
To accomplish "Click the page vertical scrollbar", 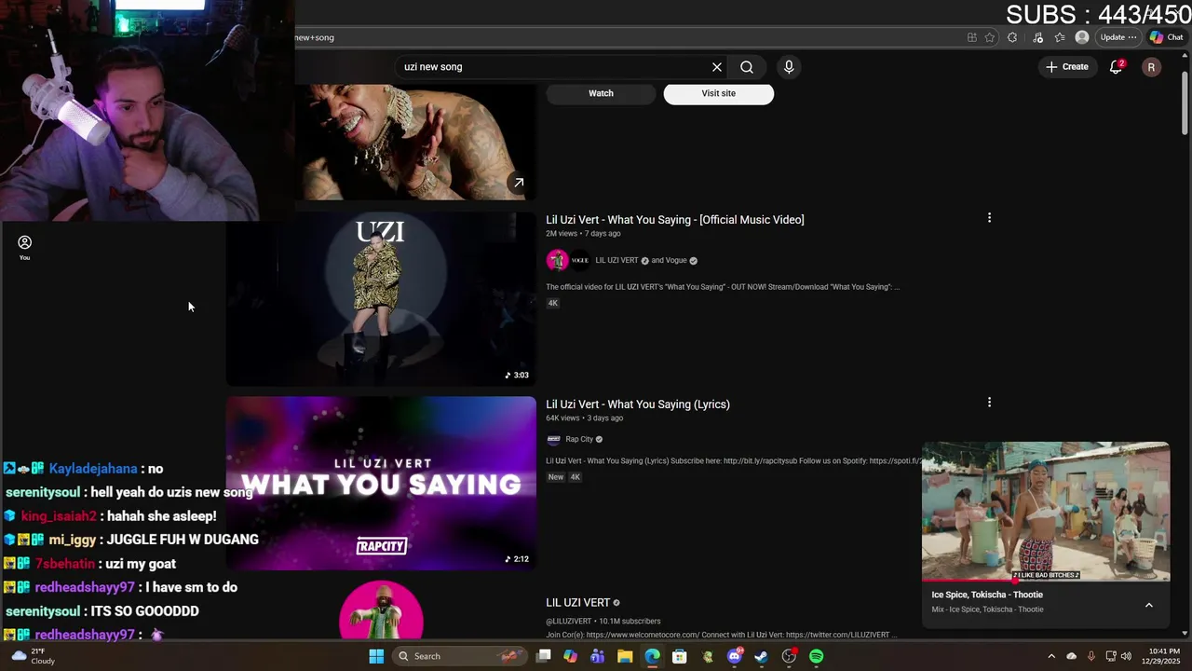I will 1185,104.
